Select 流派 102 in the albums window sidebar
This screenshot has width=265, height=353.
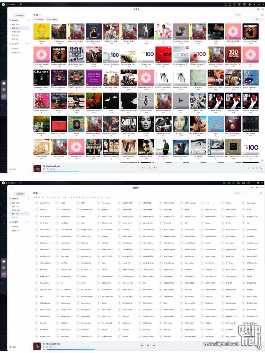click(15, 39)
